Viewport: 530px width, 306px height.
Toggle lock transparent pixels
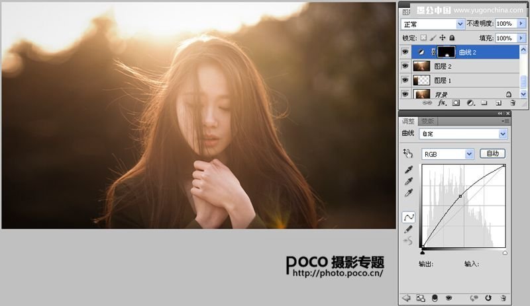[x=423, y=38]
